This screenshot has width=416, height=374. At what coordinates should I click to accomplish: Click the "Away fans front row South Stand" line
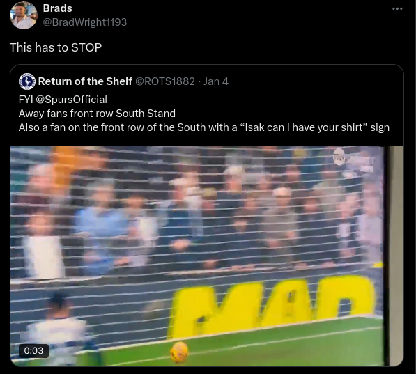tap(97, 114)
